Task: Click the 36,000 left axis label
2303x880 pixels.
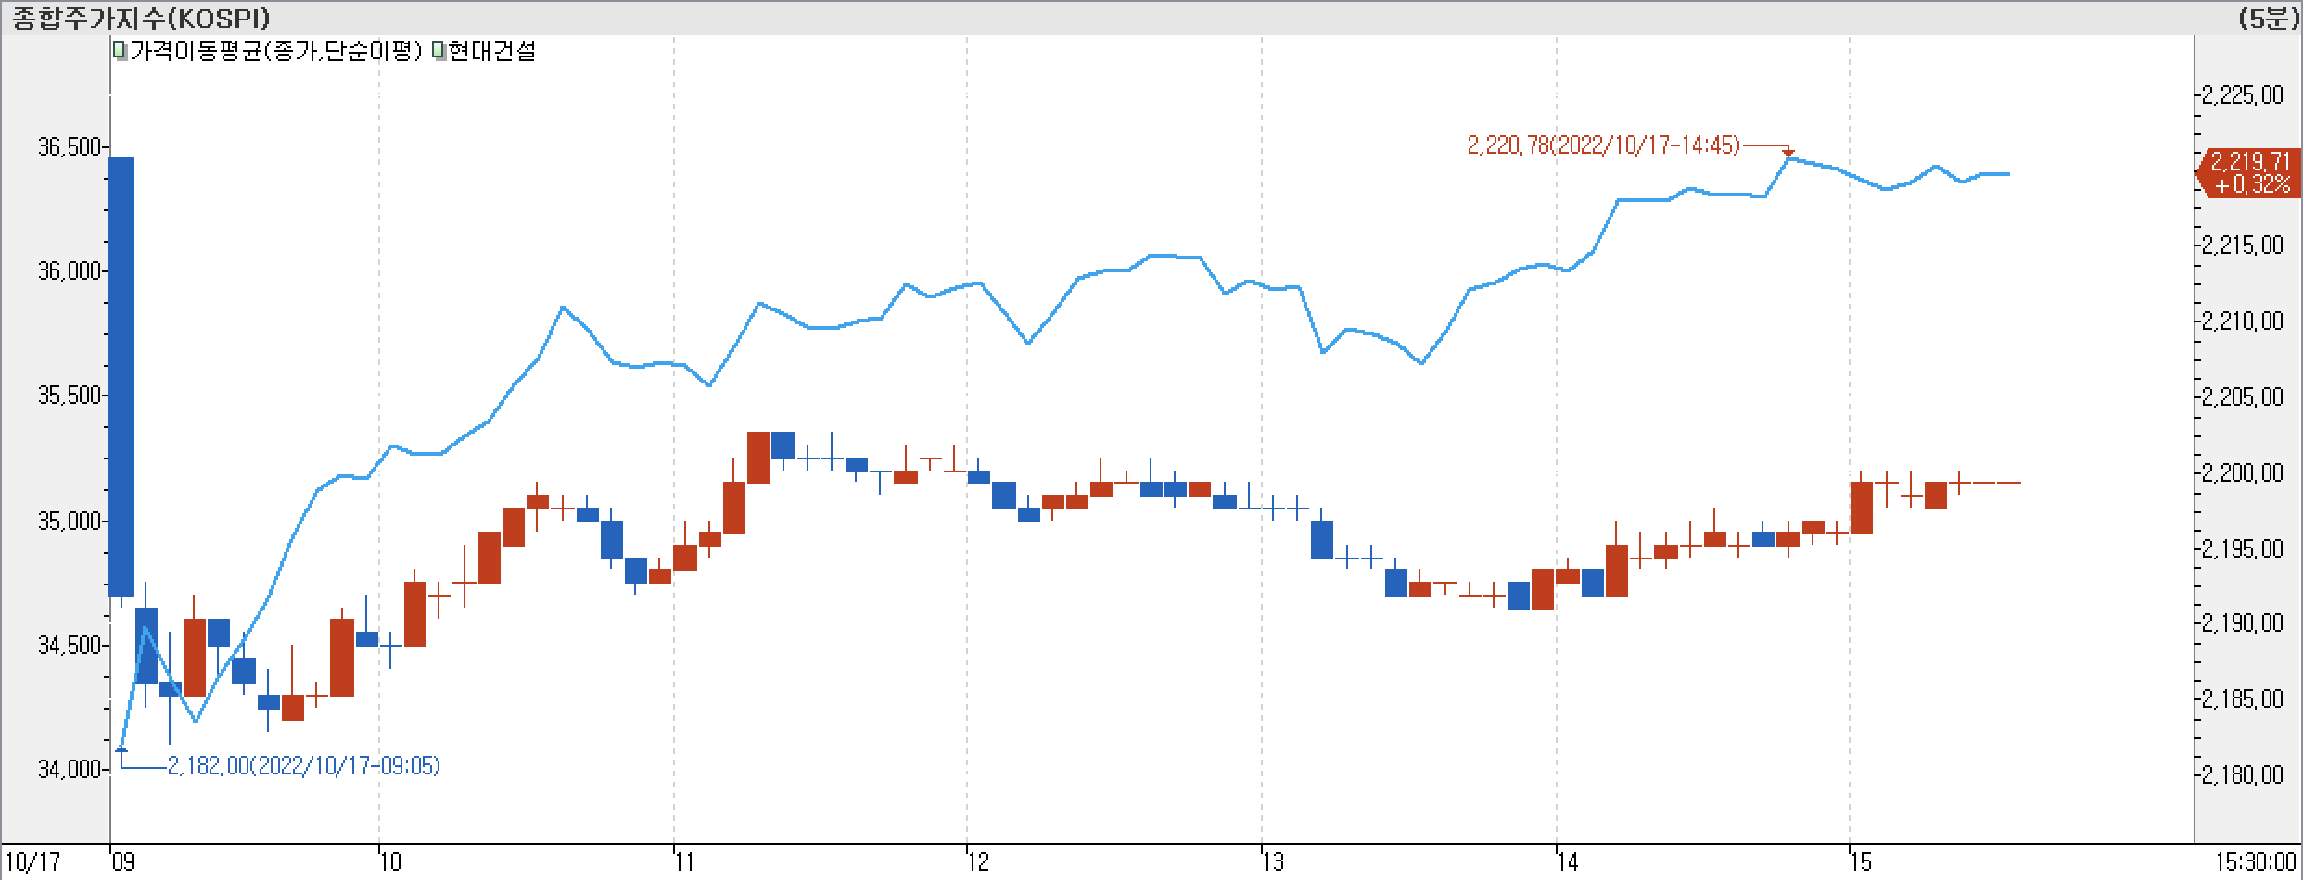Action: tap(70, 271)
